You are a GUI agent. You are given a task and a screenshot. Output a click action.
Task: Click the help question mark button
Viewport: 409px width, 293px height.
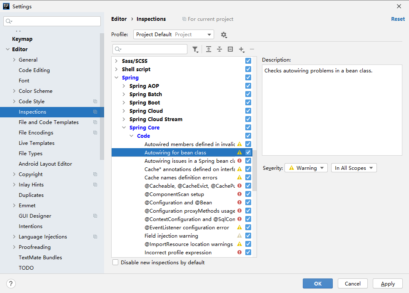click(11, 283)
